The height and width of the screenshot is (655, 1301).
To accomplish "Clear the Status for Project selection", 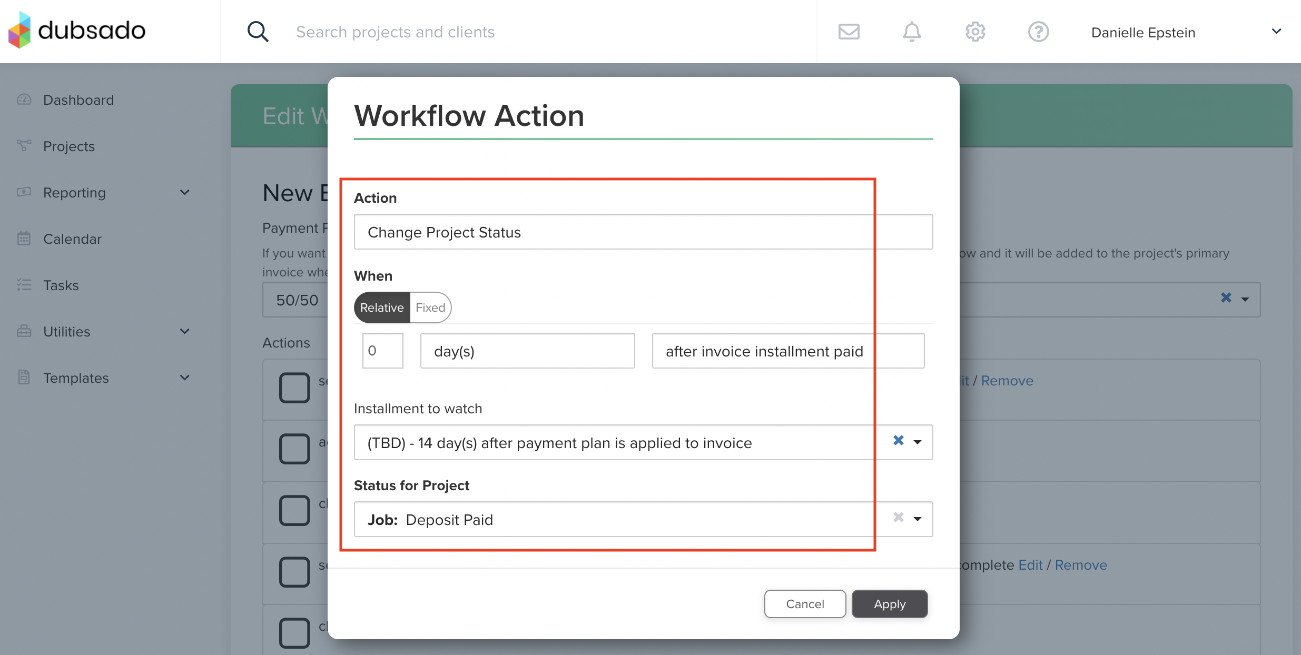I will click(x=899, y=518).
